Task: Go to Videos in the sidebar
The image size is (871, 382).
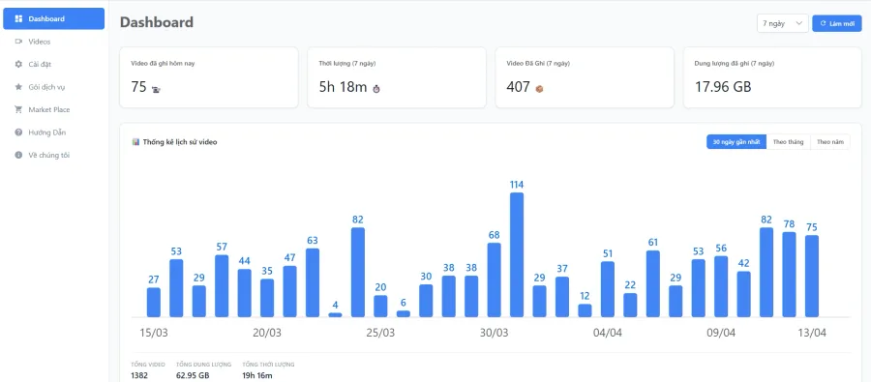Action: click(54, 42)
